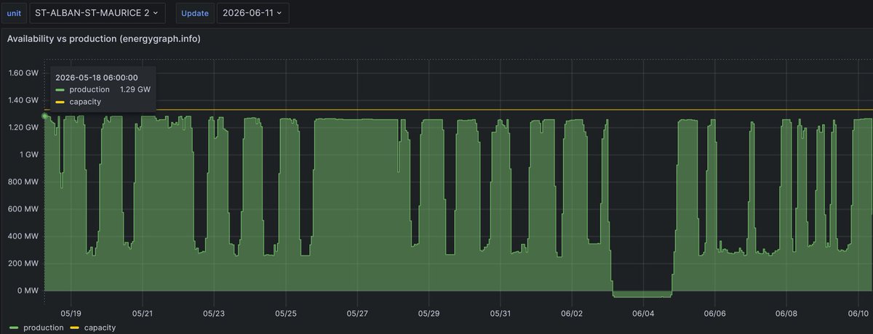Click the 1.29 GW production value in tooltip
The width and height of the screenshot is (873, 334).
[135, 89]
